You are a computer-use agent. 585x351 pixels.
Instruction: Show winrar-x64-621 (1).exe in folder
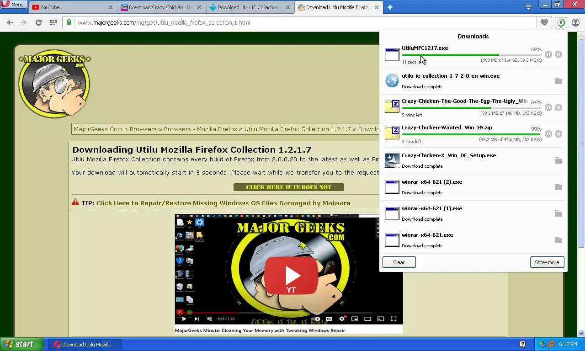[558, 213]
